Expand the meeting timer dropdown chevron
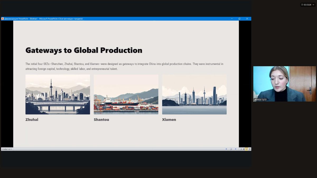 pyautogui.click(x=313, y=5)
